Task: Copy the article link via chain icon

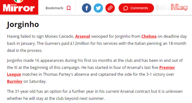Action: 110,8
